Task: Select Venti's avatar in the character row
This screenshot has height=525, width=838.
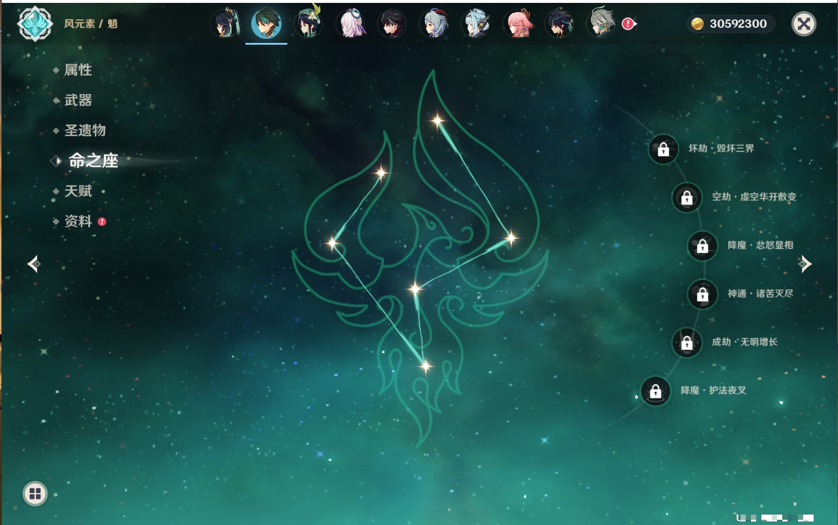Action: [x=308, y=24]
